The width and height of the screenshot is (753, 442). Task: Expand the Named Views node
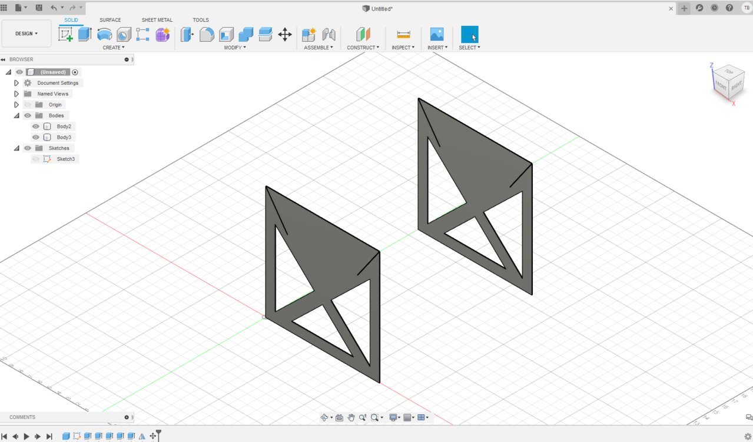click(x=16, y=94)
